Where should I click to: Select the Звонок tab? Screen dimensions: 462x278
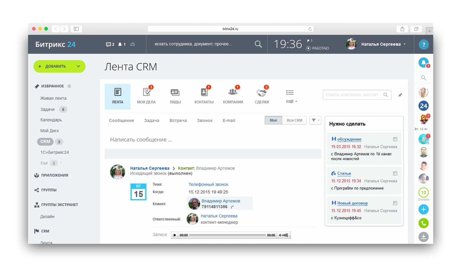point(205,120)
